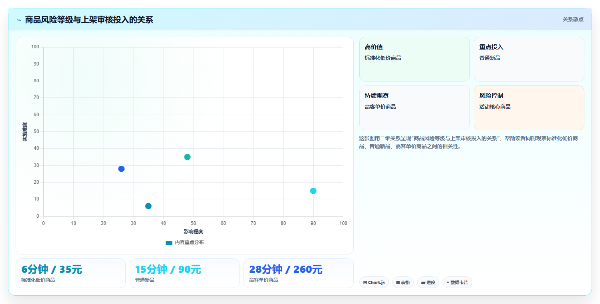Click the lightning icon beside the chart title
This screenshot has width=600, height=304.
[19, 20]
